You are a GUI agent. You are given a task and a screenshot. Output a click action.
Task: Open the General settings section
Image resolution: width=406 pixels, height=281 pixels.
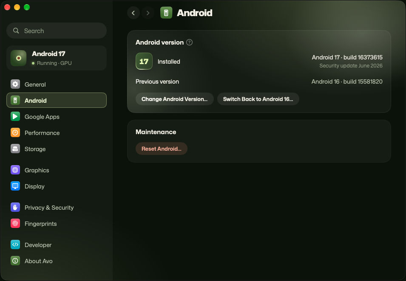pos(57,84)
